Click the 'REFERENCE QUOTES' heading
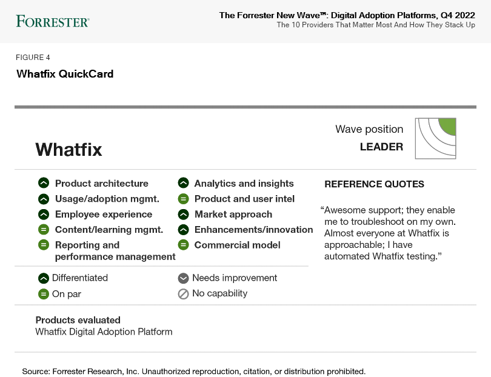This screenshot has width=491, height=377. [x=374, y=184]
